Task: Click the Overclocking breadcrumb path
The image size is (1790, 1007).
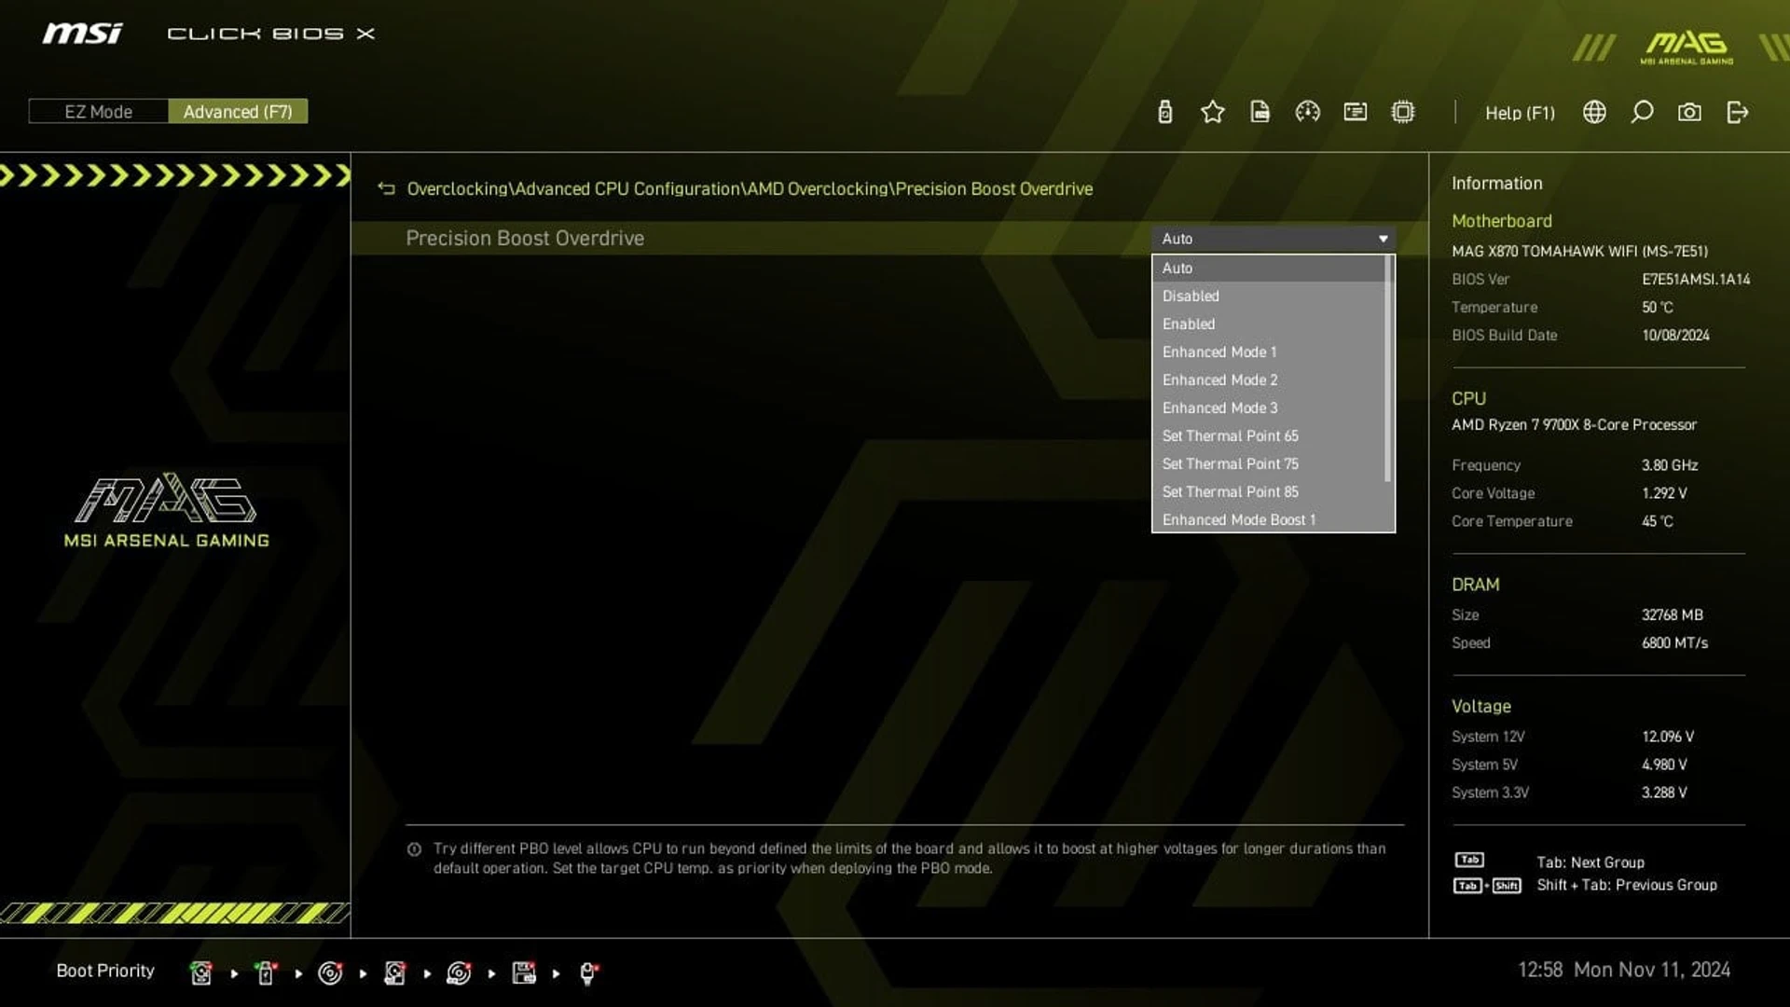Action: click(750, 188)
